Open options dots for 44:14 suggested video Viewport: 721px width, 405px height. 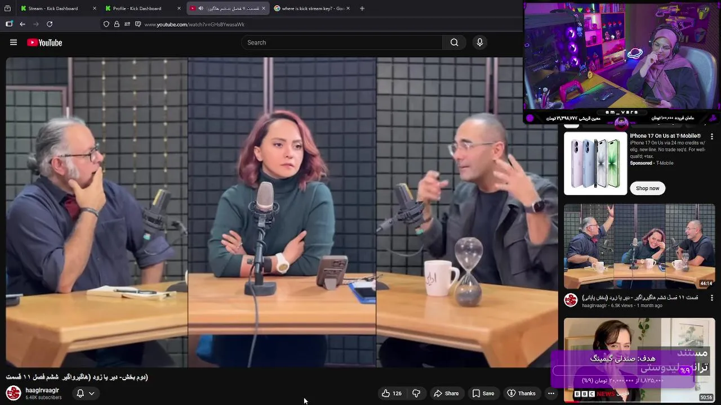pyautogui.click(x=711, y=298)
